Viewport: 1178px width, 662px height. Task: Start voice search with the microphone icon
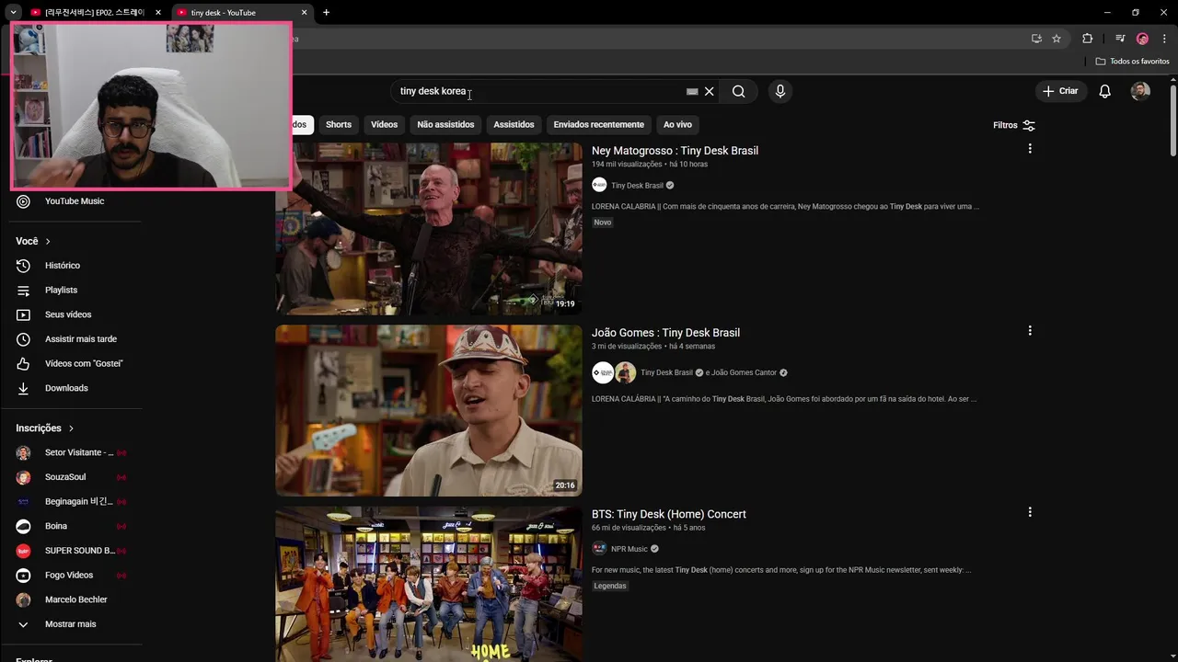tap(780, 91)
